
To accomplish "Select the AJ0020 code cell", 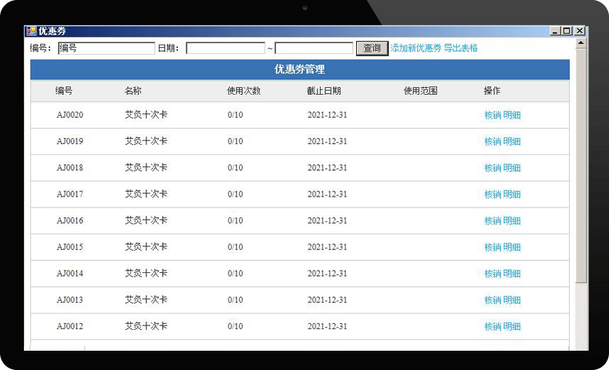I will click(x=70, y=115).
